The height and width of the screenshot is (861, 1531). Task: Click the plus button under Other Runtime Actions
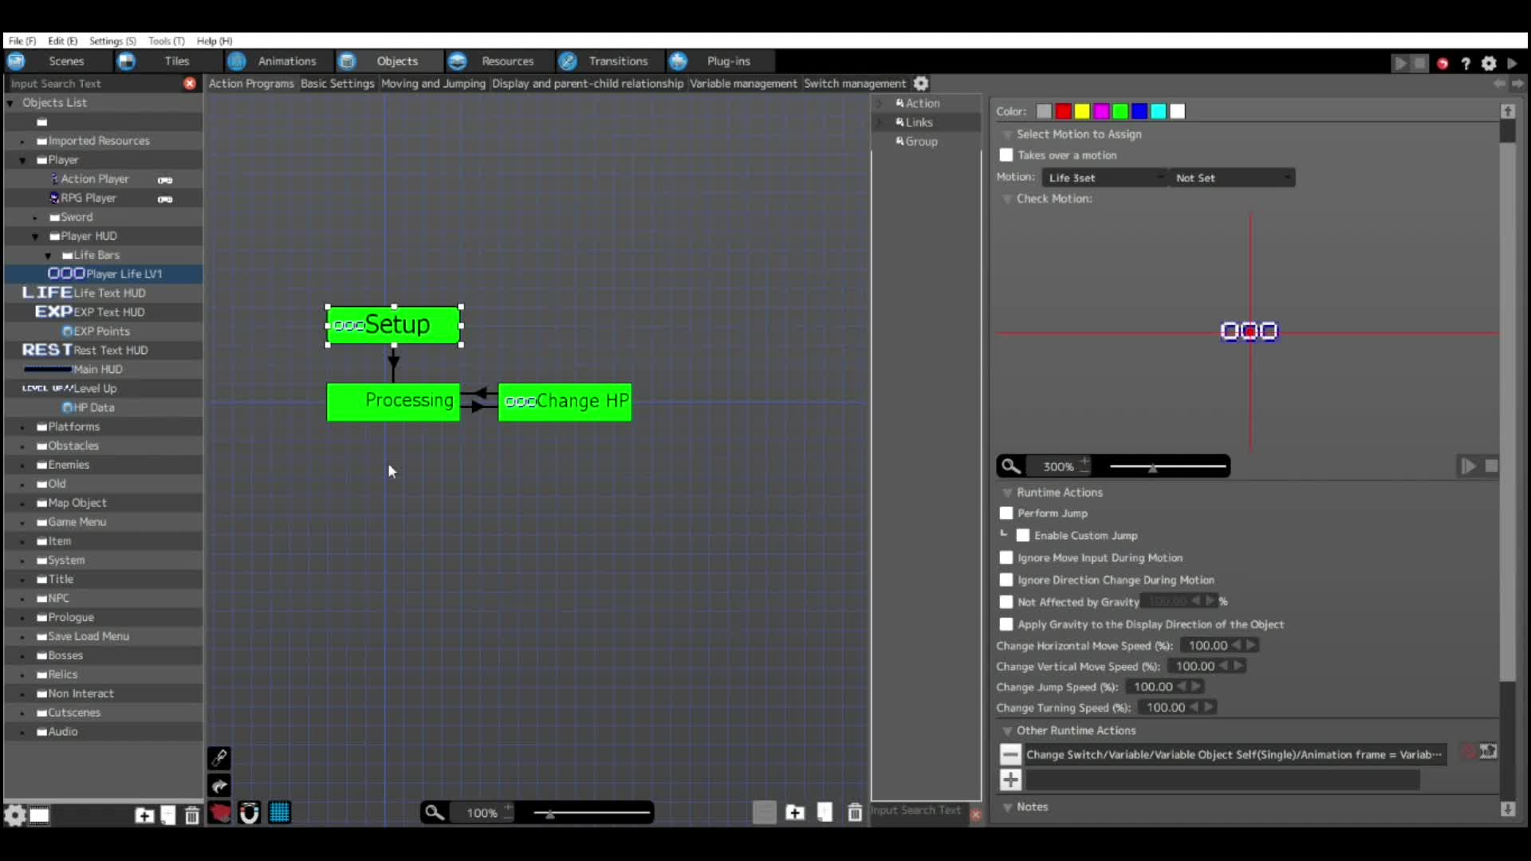[1010, 780]
